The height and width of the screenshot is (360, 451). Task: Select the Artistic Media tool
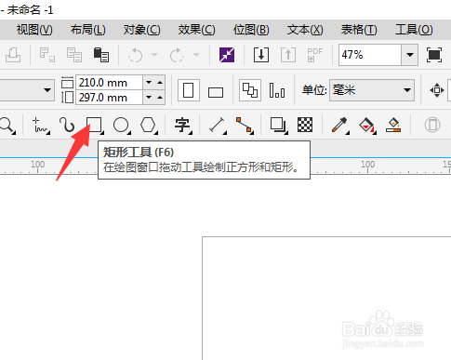point(67,126)
